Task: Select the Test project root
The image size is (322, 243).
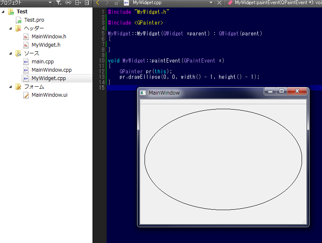Action: pyautogui.click(x=22, y=12)
